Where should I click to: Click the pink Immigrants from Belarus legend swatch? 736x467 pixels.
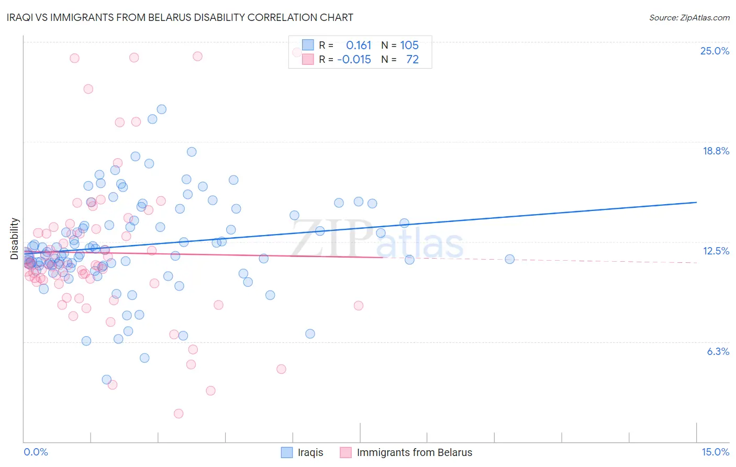[345, 452]
